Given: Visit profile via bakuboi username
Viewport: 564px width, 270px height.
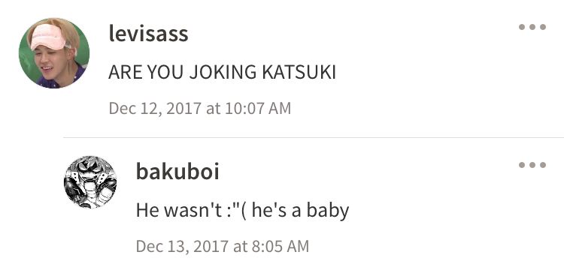Looking at the screenshot, I should pyautogui.click(x=177, y=172).
